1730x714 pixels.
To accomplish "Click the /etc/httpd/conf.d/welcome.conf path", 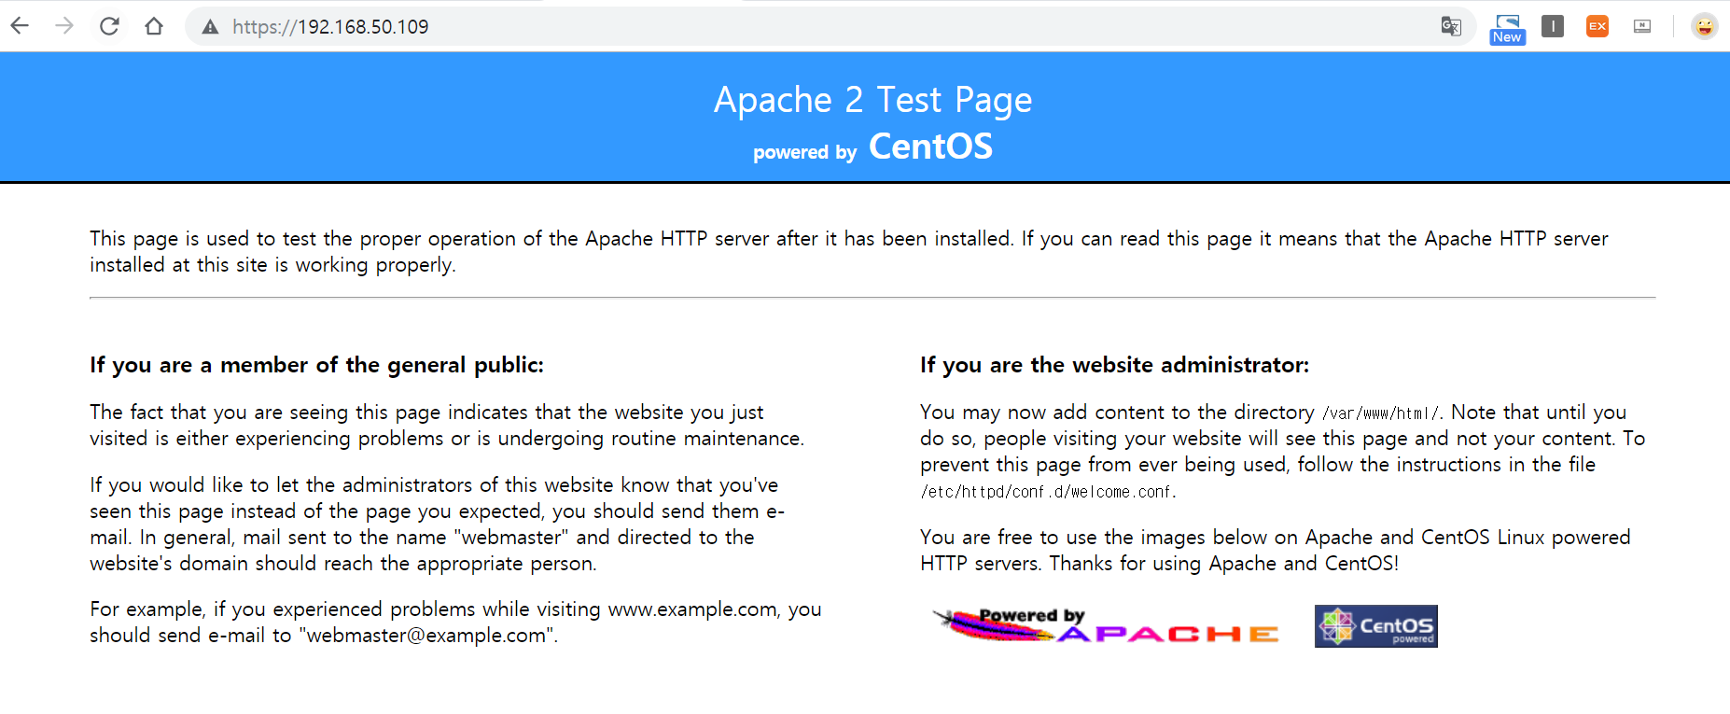I will [x=1048, y=492].
